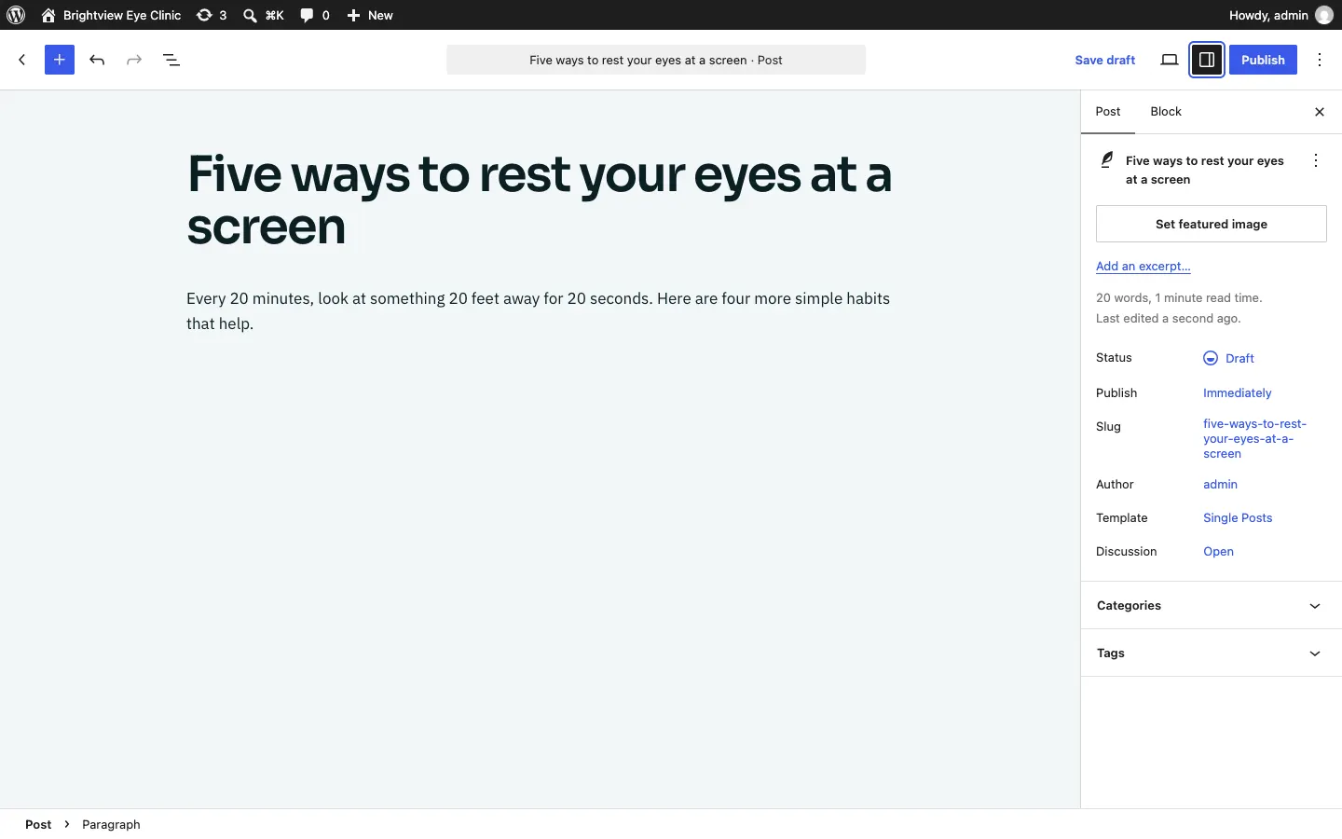Expand the Categories panel

pyautogui.click(x=1212, y=606)
